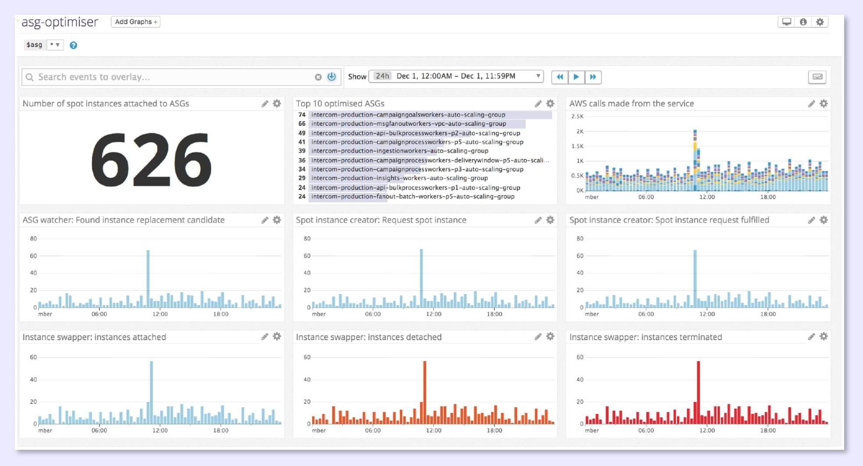
Task: Open gear settings for Request spot instance graph
Action: (x=550, y=220)
